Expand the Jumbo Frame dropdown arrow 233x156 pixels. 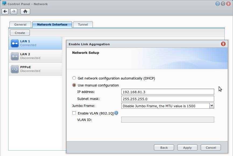212,106
